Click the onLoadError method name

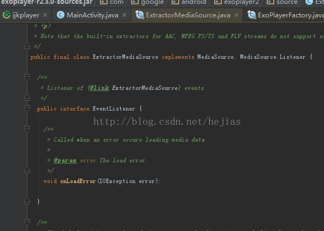[x=78, y=181]
